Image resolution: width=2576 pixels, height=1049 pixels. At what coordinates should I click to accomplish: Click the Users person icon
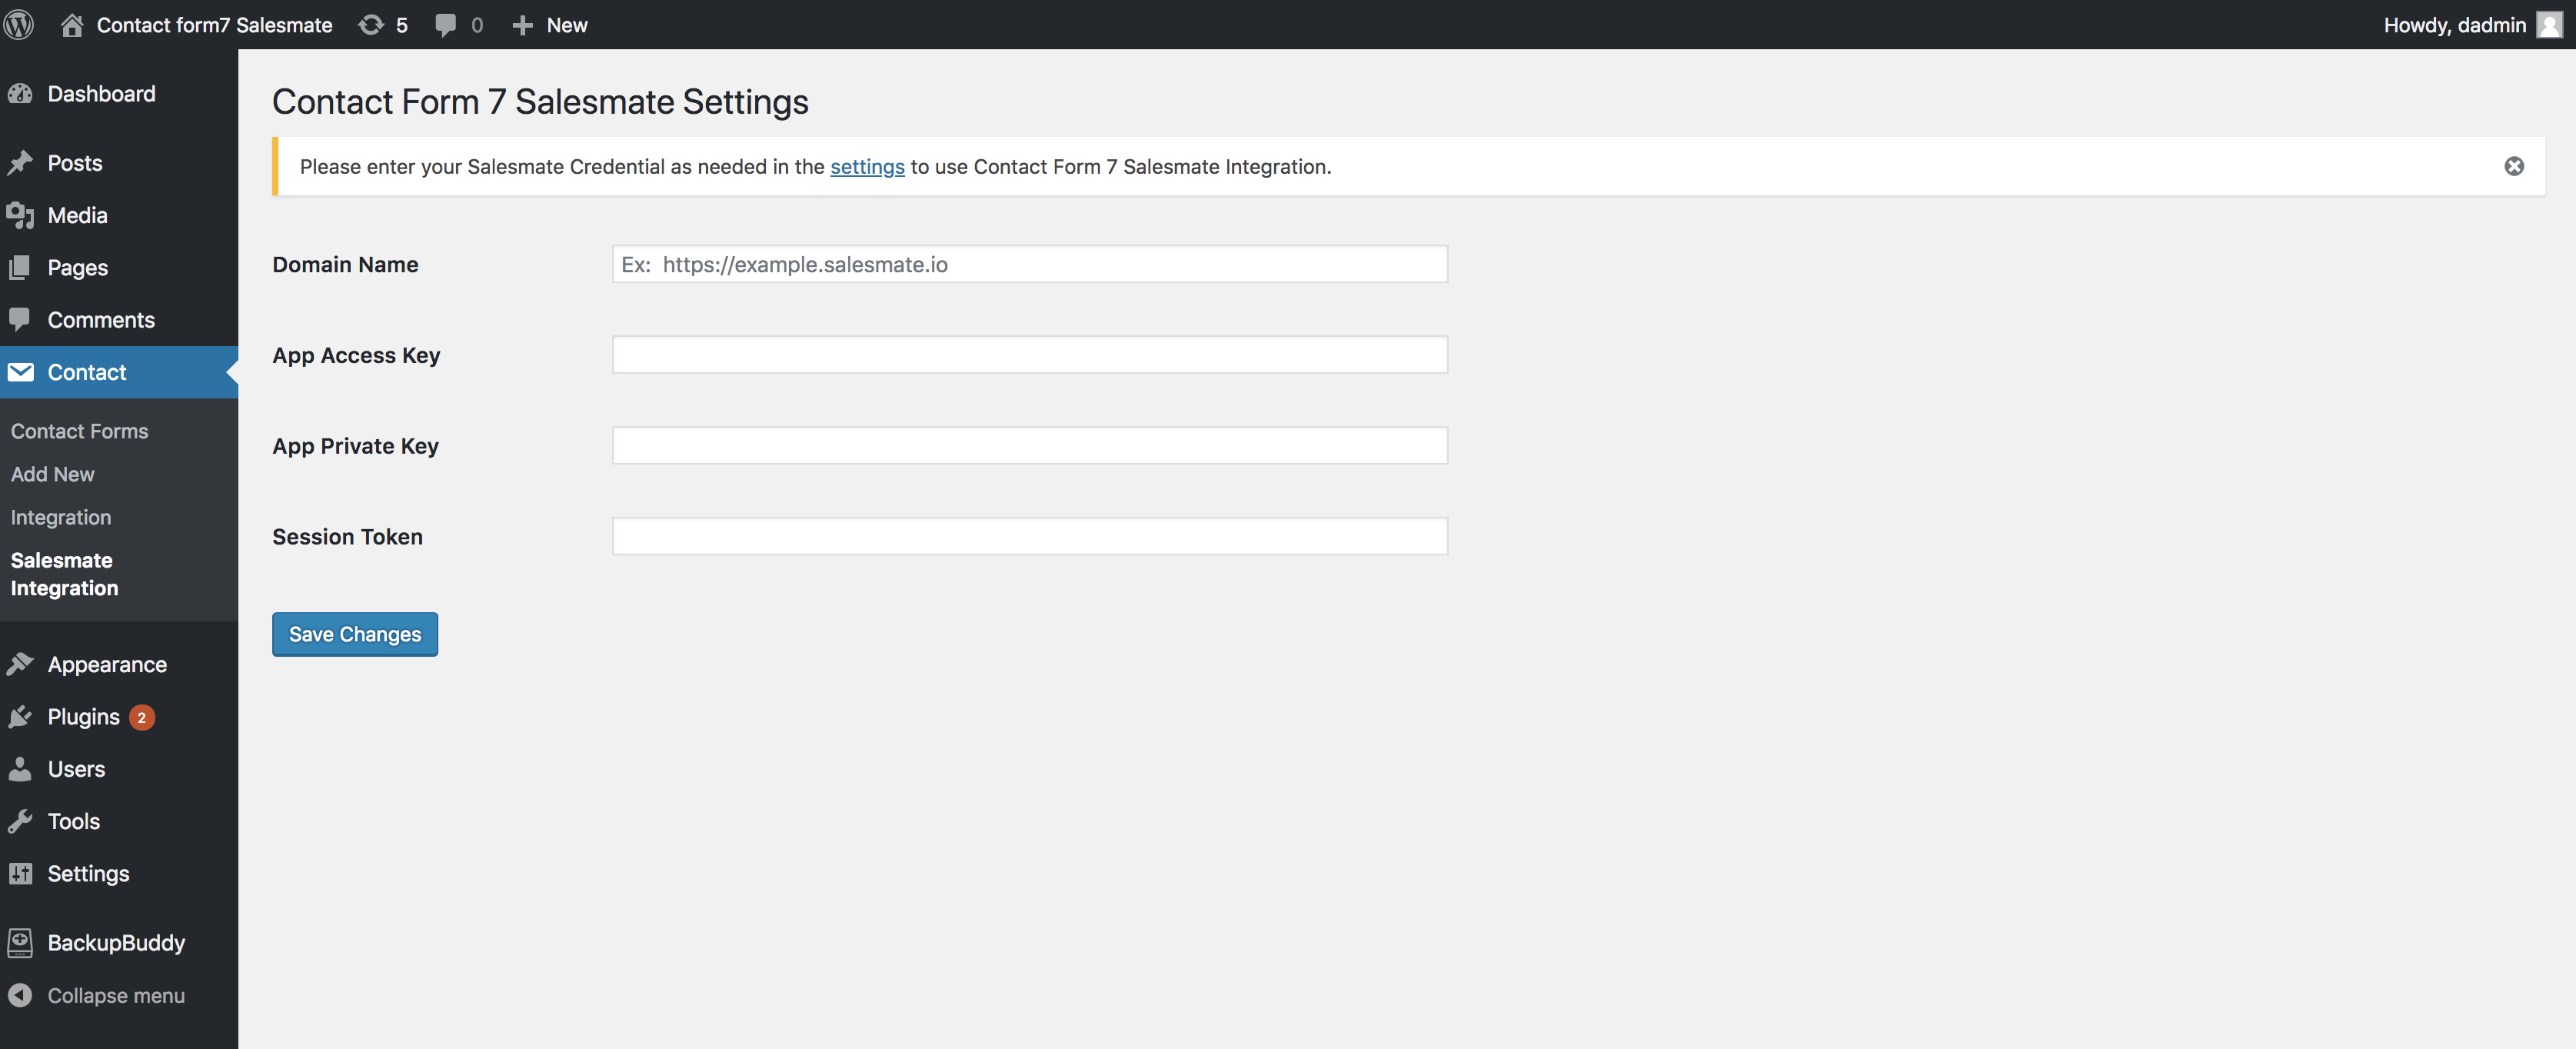20,768
